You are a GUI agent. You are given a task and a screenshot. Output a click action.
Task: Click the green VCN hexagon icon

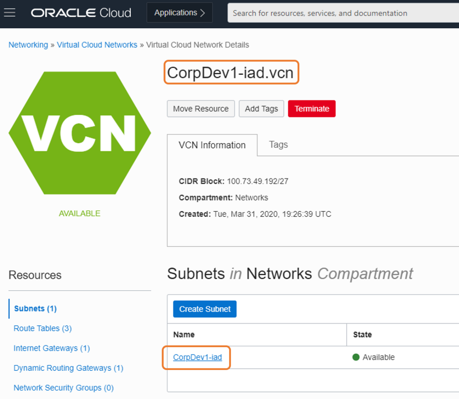(80, 133)
